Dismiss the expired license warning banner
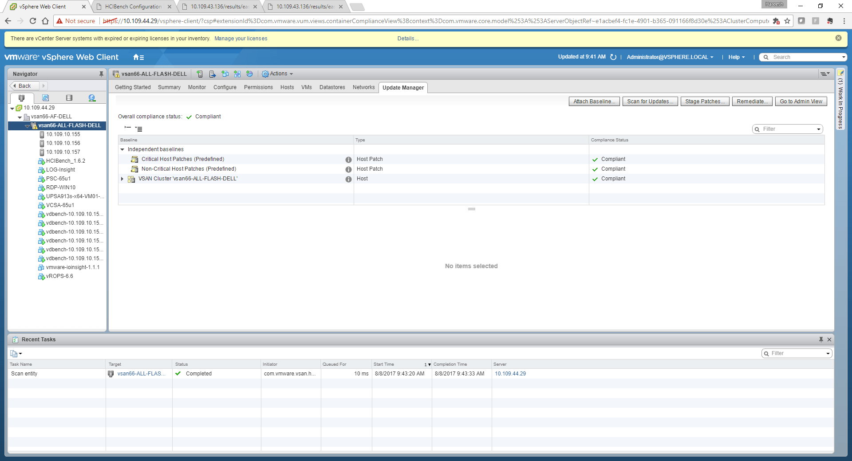The height and width of the screenshot is (461, 852). click(838, 38)
